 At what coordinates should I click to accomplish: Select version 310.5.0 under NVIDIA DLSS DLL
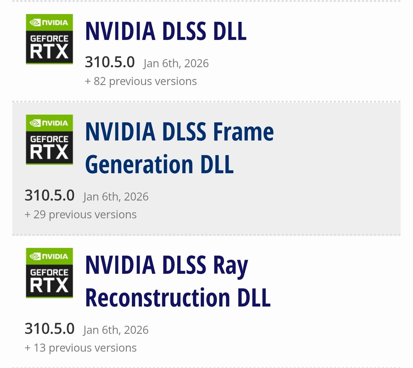(110, 62)
